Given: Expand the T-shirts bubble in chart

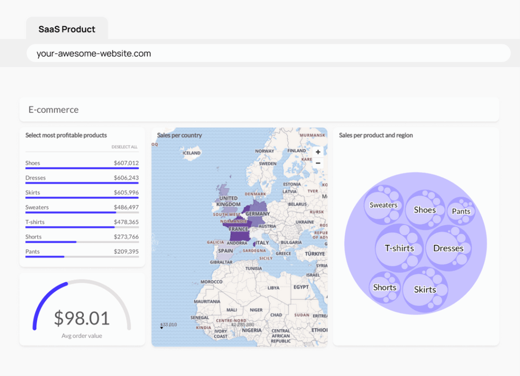Looking at the screenshot, I should point(399,248).
